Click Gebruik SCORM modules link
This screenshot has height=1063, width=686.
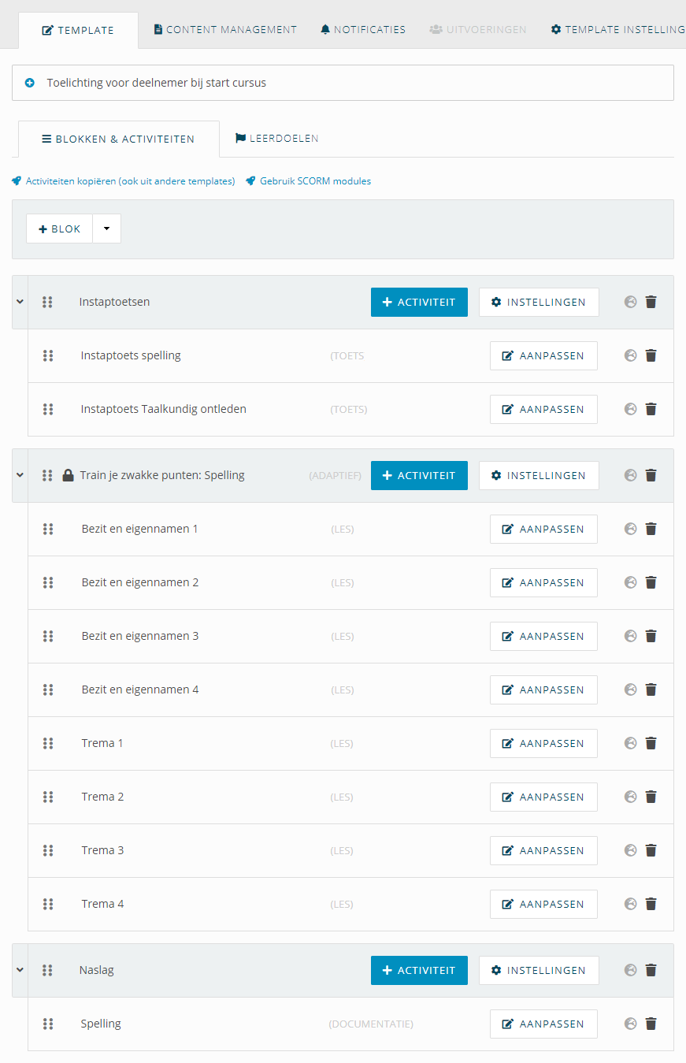pyautogui.click(x=309, y=181)
